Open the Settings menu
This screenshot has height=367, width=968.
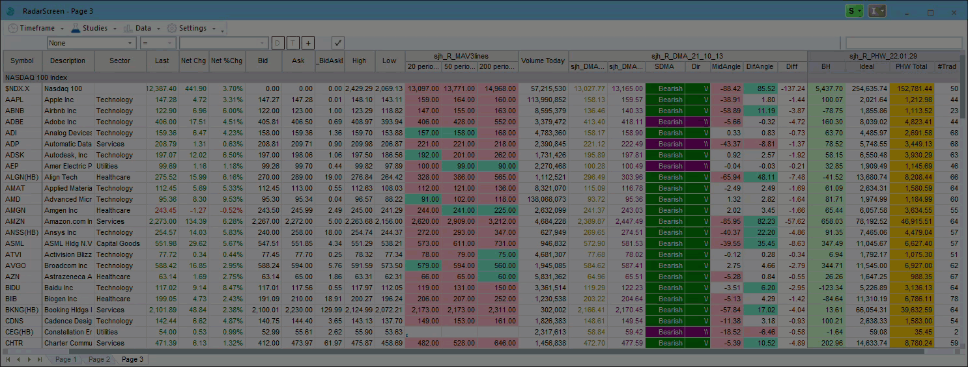click(192, 28)
